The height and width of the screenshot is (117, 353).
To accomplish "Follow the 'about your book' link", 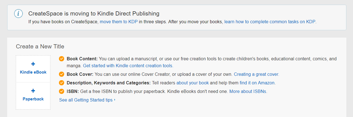I will coord(193,83).
